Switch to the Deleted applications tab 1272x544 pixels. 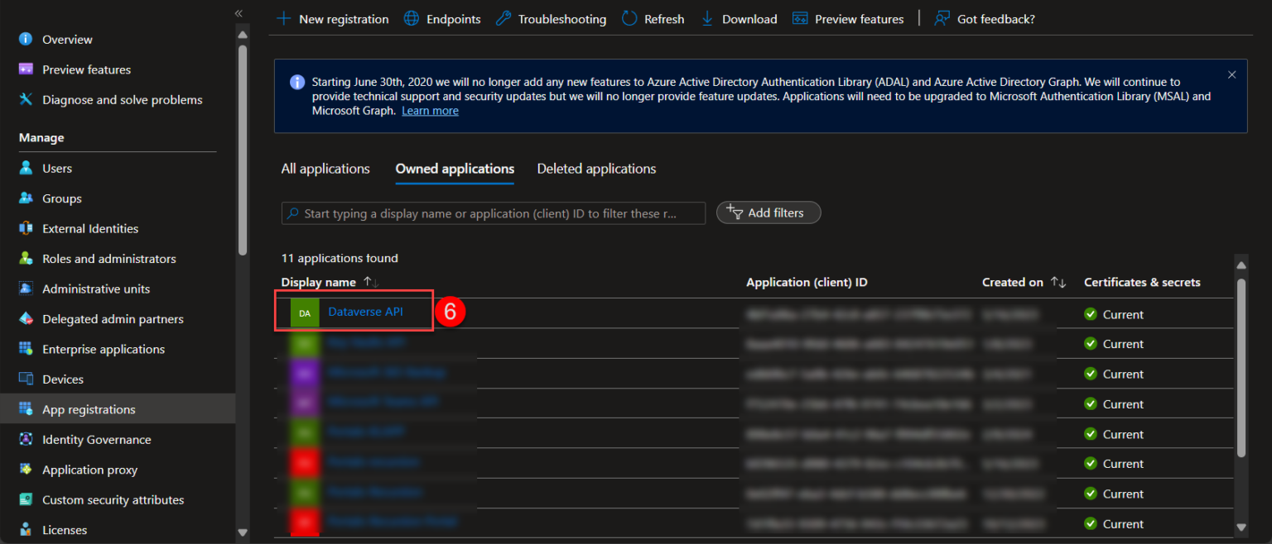(595, 168)
